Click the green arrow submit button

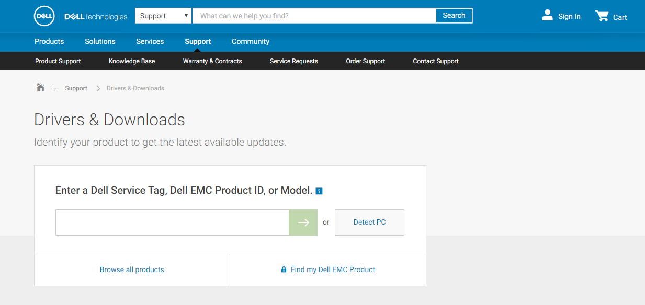pos(303,222)
